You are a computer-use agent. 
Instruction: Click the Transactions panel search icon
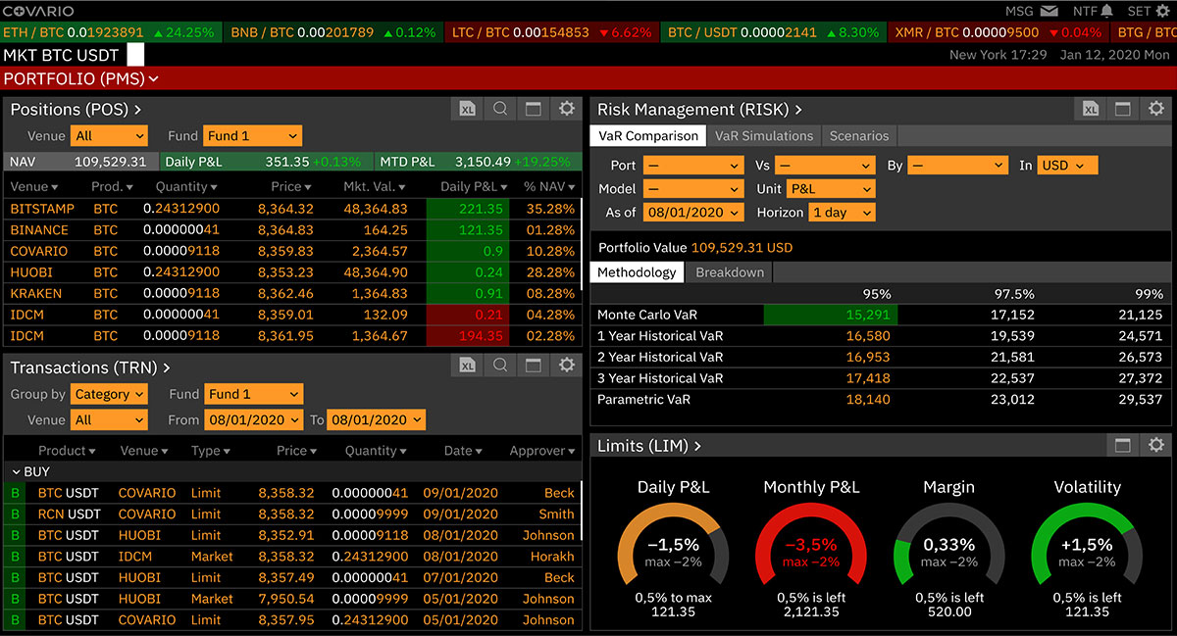(500, 366)
